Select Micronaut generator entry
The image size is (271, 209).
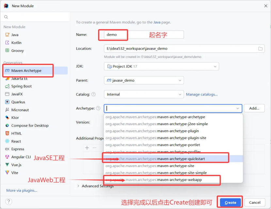tap(35, 110)
